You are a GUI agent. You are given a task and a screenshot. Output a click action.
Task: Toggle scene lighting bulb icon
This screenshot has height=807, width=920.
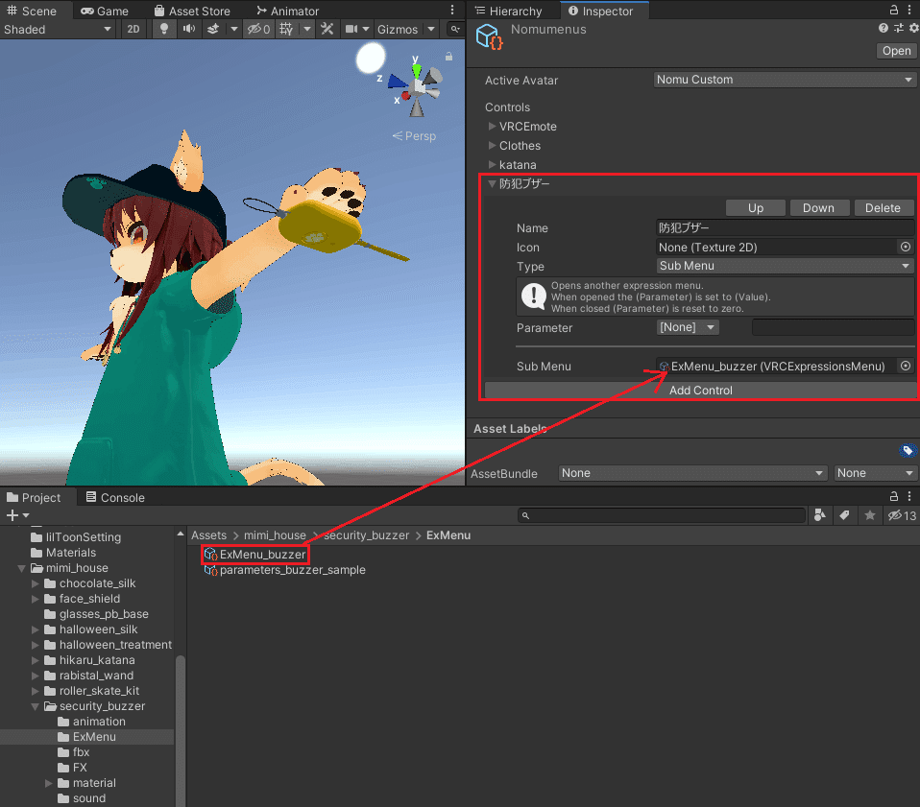[x=164, y=30]
